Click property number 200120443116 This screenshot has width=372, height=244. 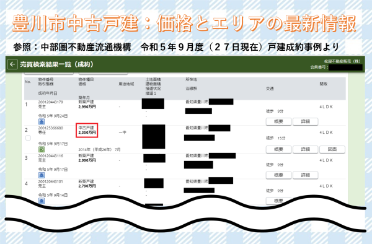(51, 156)
